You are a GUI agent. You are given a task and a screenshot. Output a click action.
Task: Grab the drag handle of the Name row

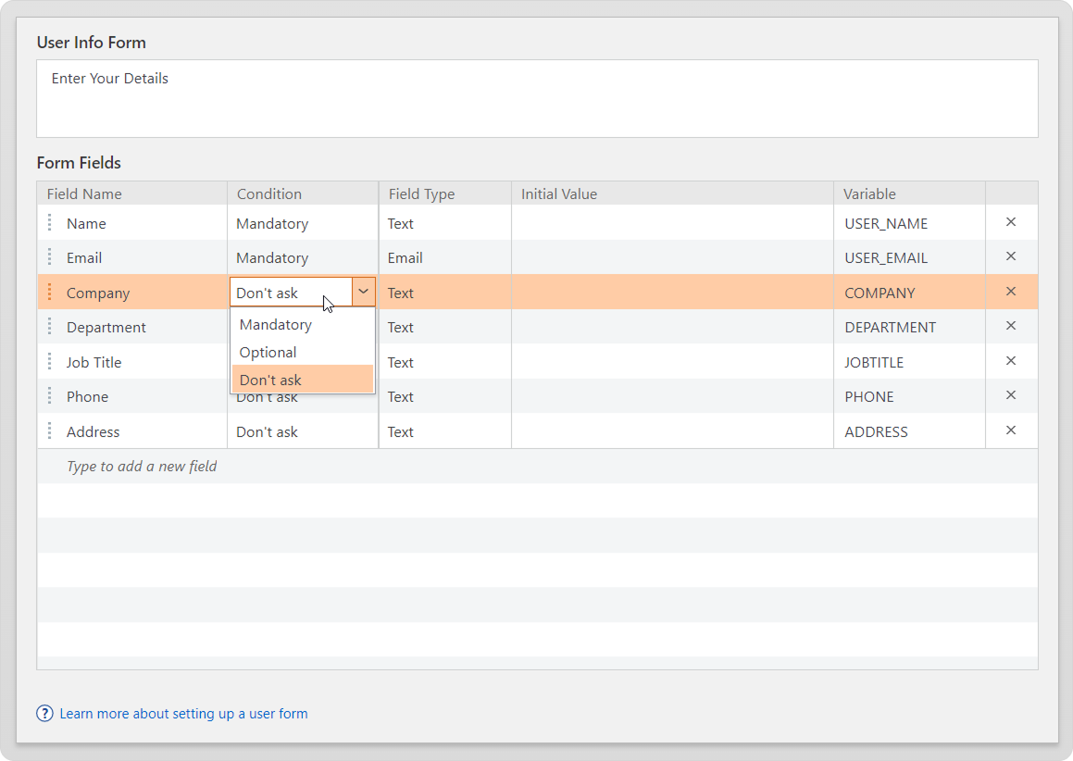coord(49,222)
